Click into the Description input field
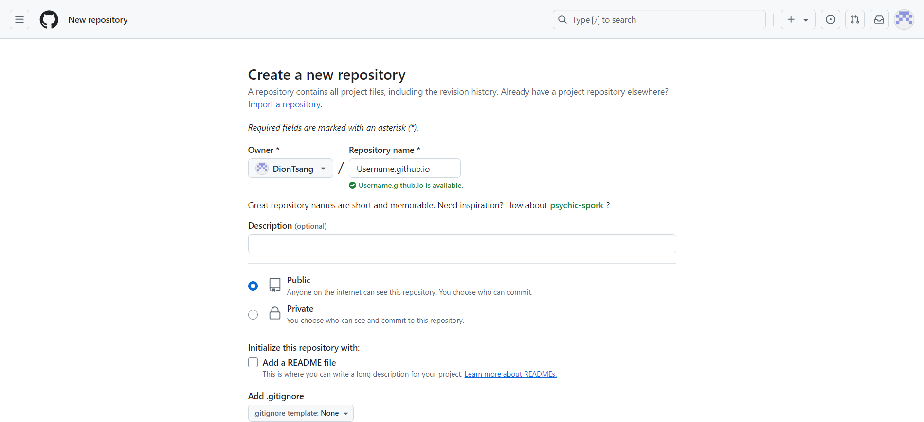Viewport: 924px width, 422px height. click(462, 244)
